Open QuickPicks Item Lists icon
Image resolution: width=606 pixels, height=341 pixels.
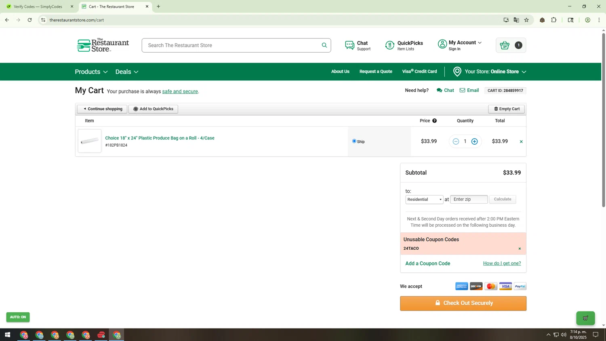(x=390, y=45)
